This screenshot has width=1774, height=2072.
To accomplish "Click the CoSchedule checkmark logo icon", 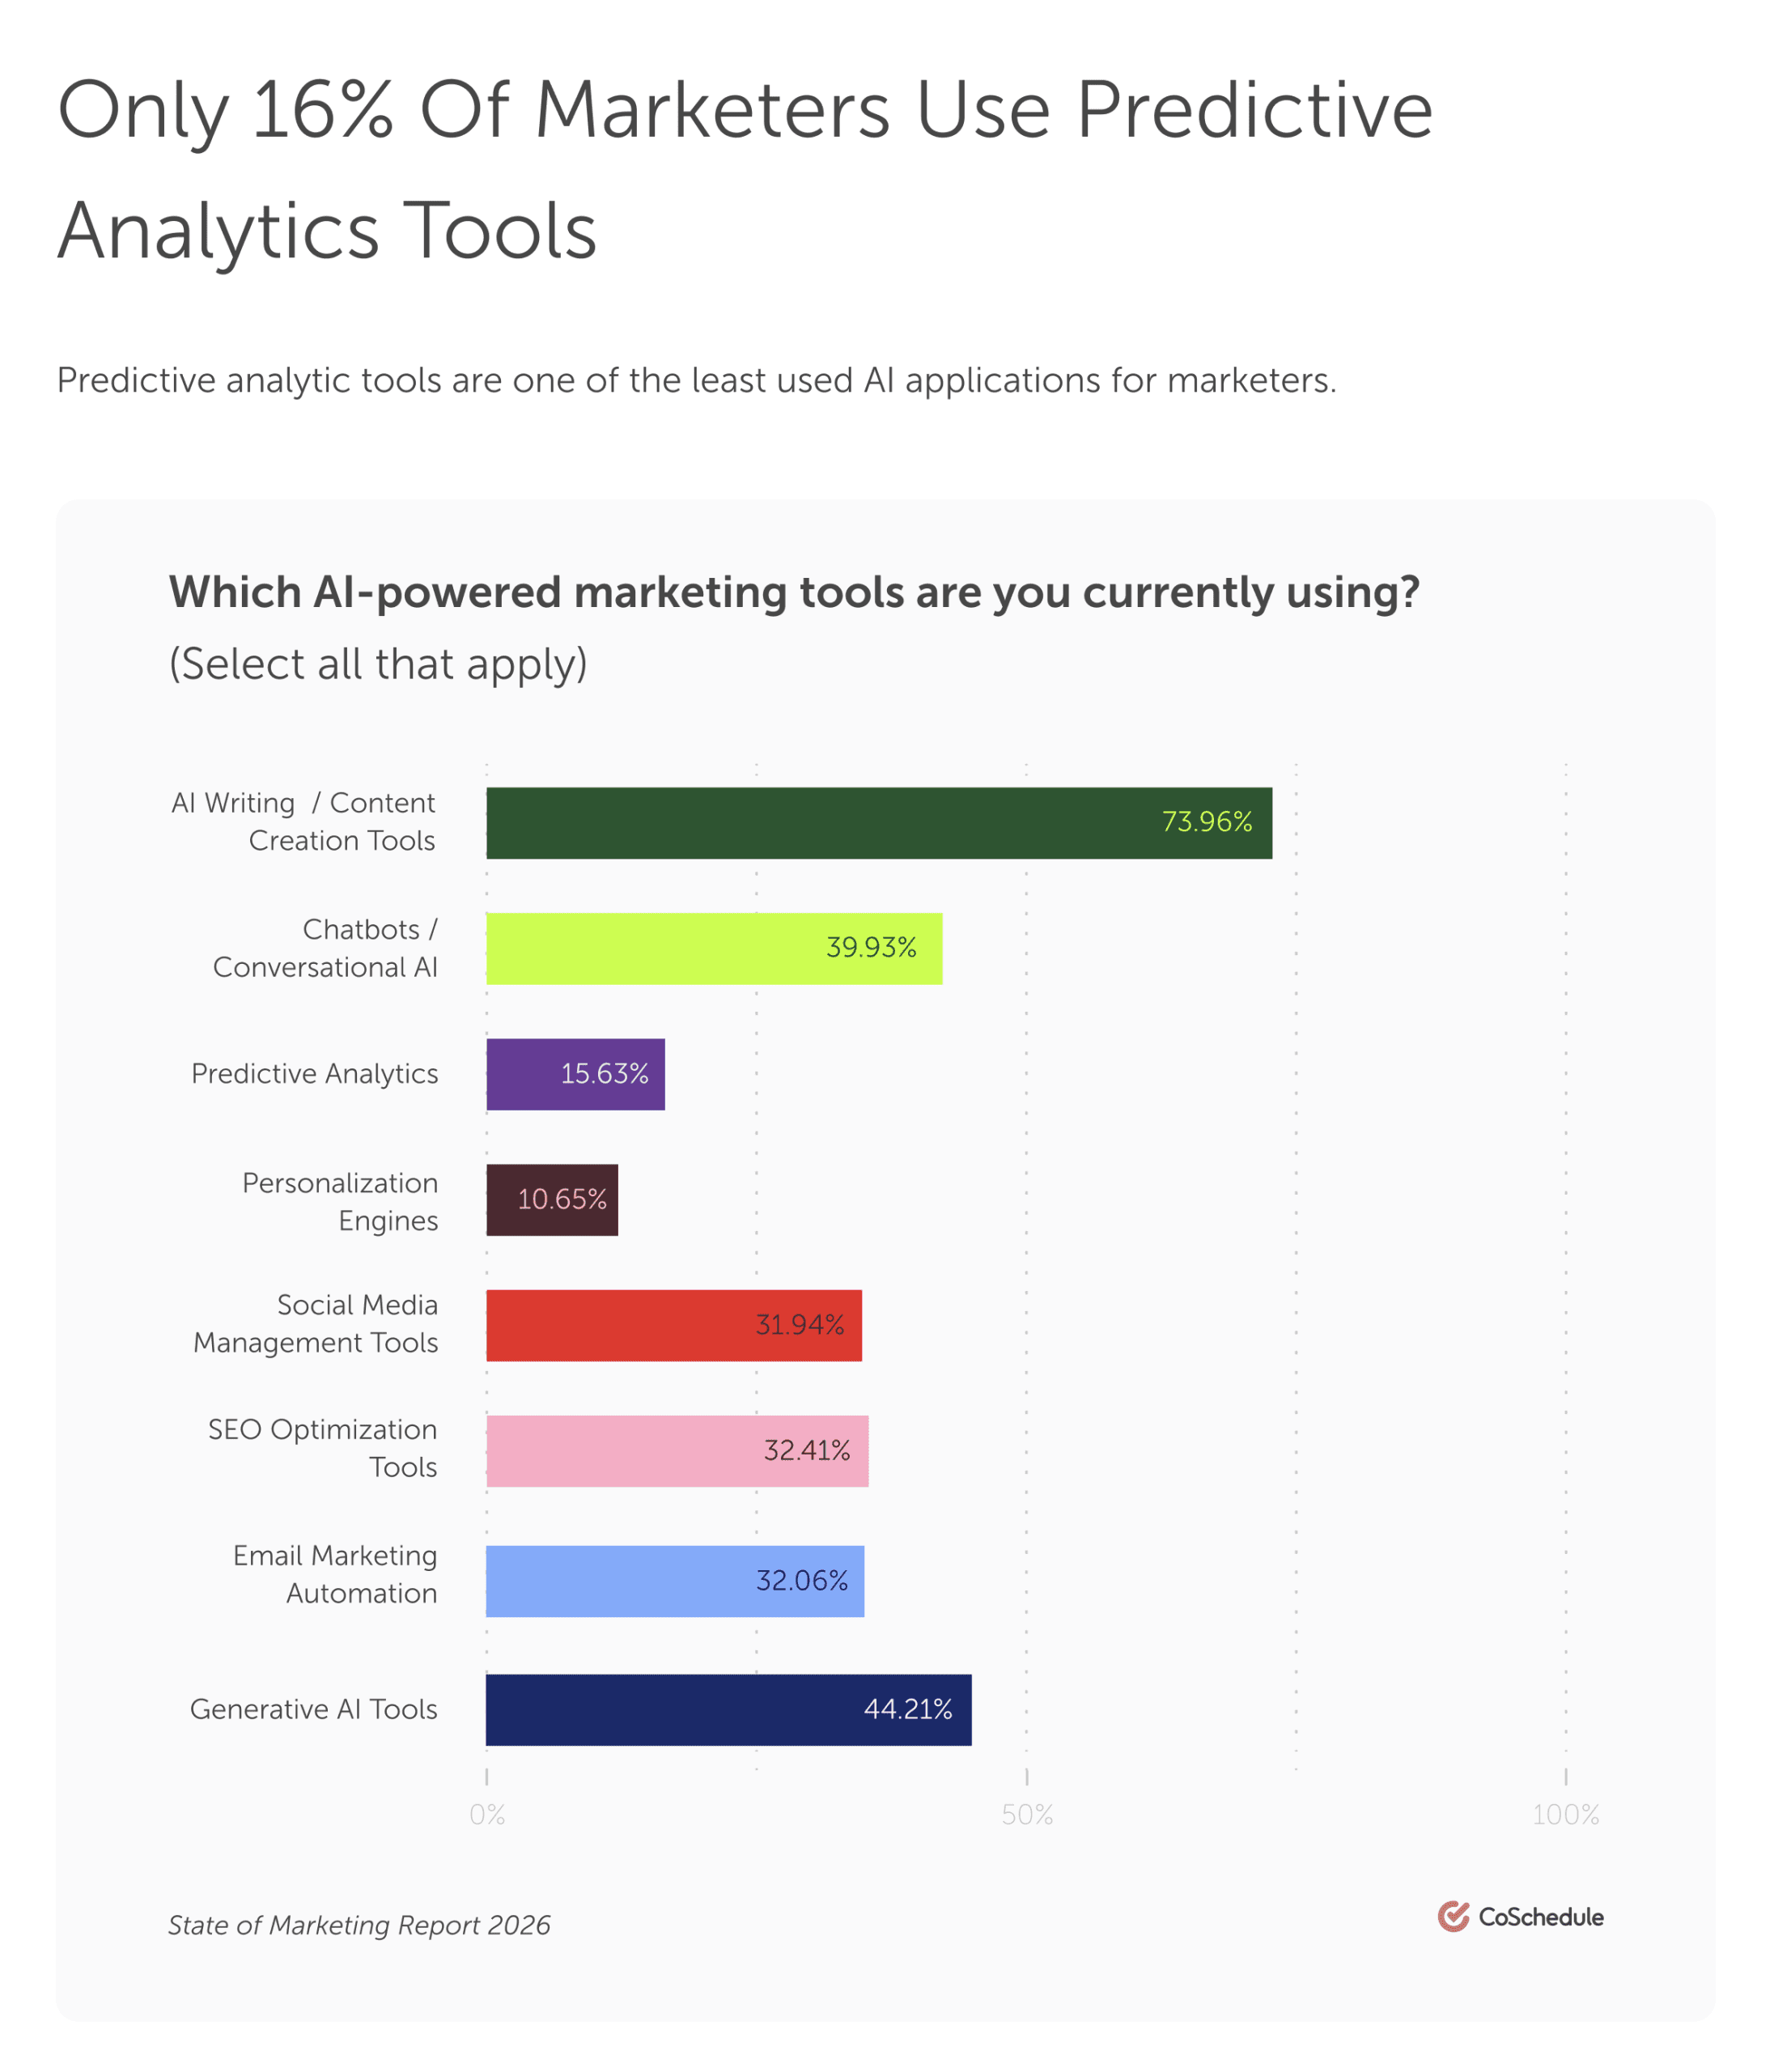I will pos(1453,1916).
